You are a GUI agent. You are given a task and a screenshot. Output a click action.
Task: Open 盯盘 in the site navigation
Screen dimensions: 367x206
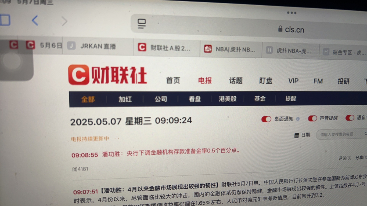tap(266, 81)
